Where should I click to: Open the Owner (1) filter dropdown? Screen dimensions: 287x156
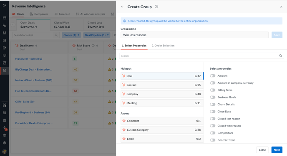click(71, 35)
